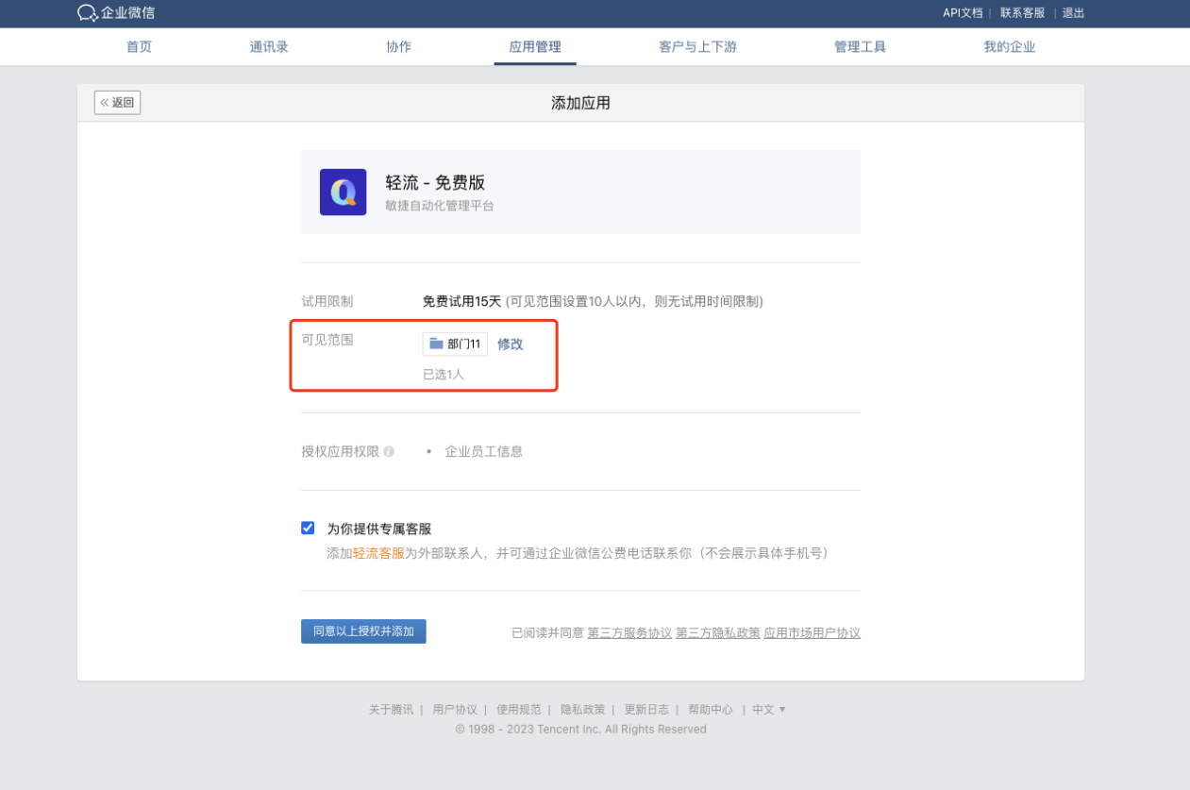The image size is (1190, 790).
Task: Click the 轻流 - 免费版 title text
Action: 435,182
